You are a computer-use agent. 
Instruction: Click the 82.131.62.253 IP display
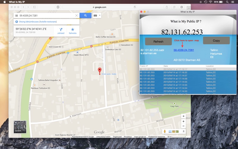coord(182,32)
